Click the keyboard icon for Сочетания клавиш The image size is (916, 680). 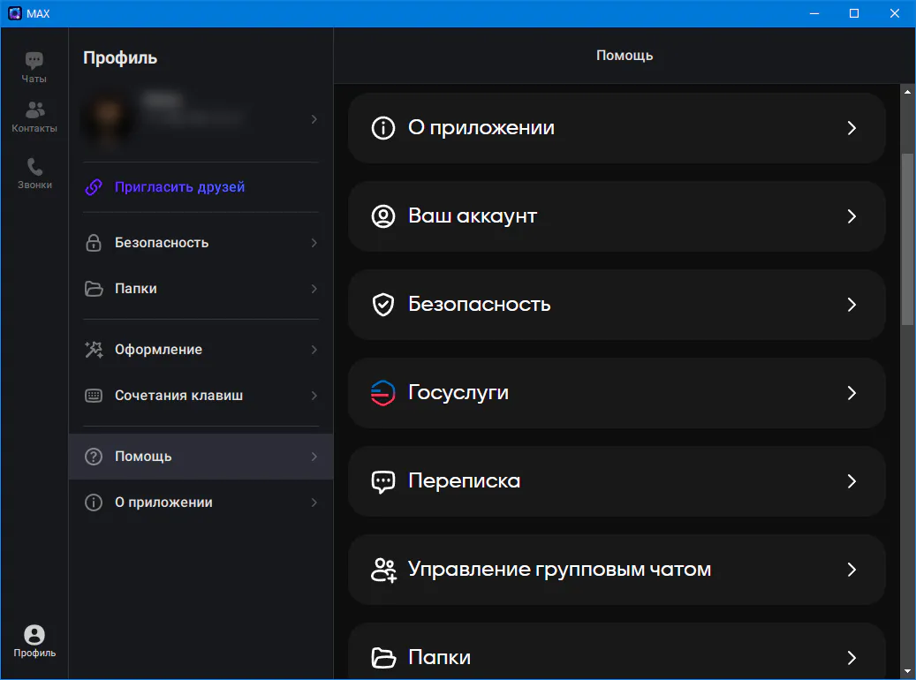[x=94, y=396]
